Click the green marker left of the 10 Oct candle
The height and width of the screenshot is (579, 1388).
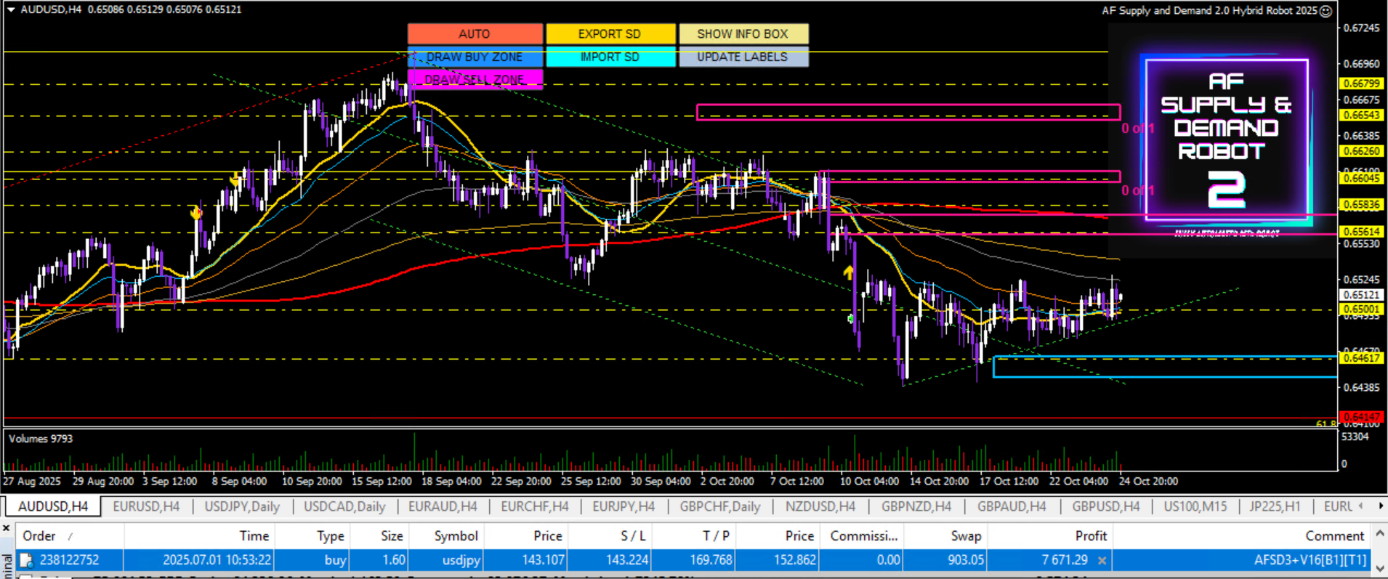tap(850, 318)
